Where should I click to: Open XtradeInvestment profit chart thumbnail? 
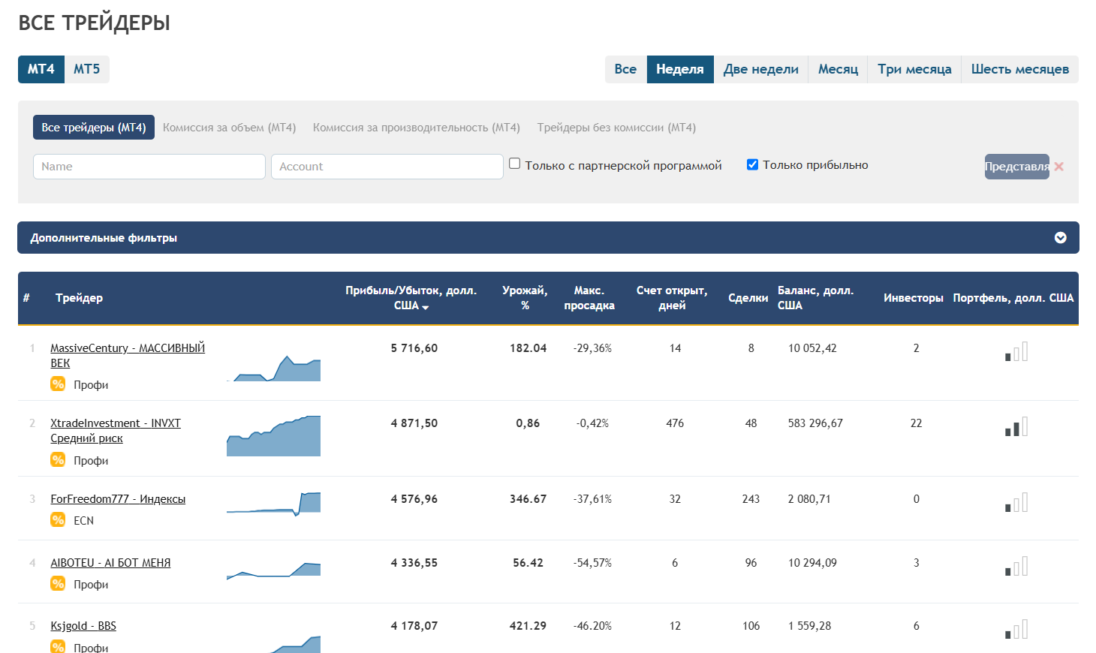pyautogui.click(x=273, y=436)
